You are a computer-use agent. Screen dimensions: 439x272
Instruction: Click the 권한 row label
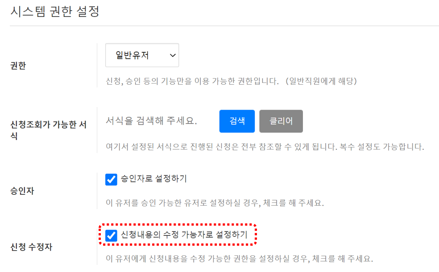click(18, 66)
